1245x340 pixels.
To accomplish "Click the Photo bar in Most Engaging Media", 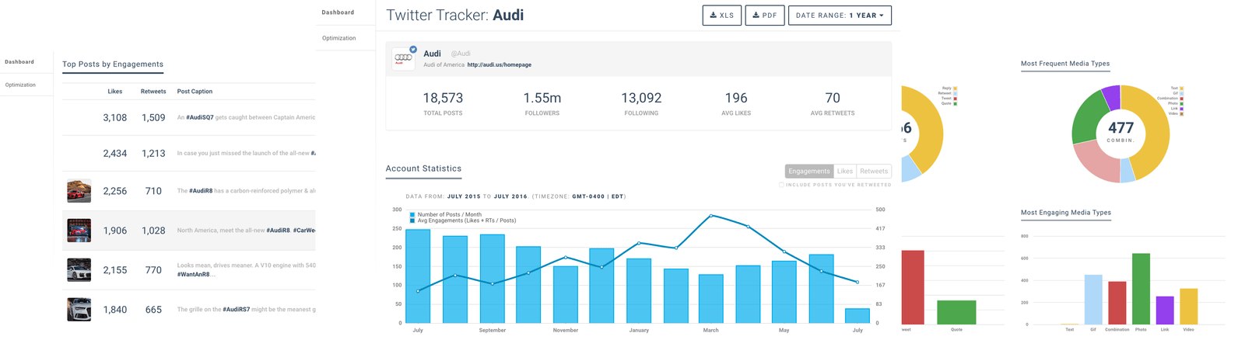I will tap(1141, 289).
